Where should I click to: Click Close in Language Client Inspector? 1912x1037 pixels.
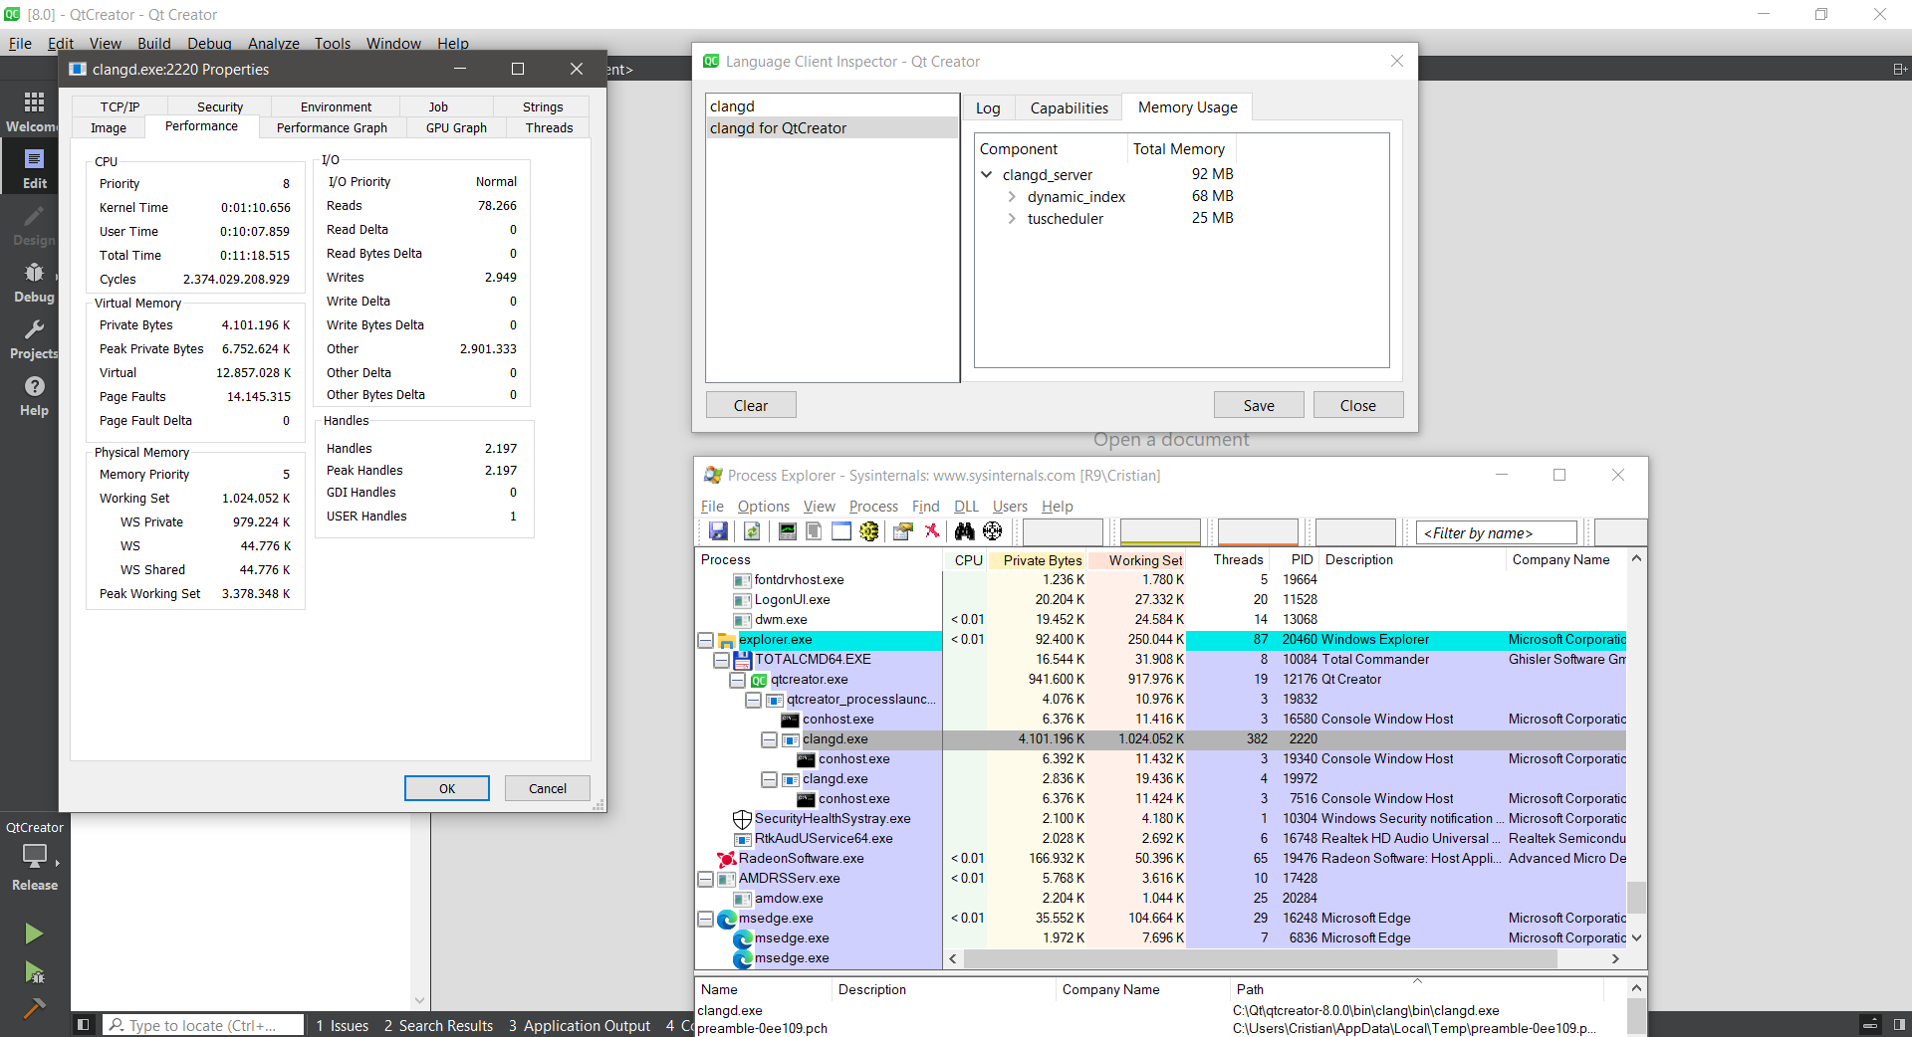pos(1357,405)
